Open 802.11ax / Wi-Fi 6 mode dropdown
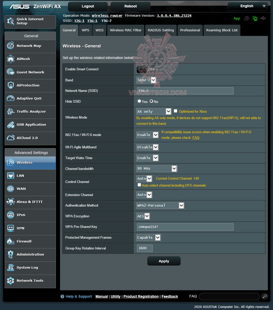 [148, 135]
